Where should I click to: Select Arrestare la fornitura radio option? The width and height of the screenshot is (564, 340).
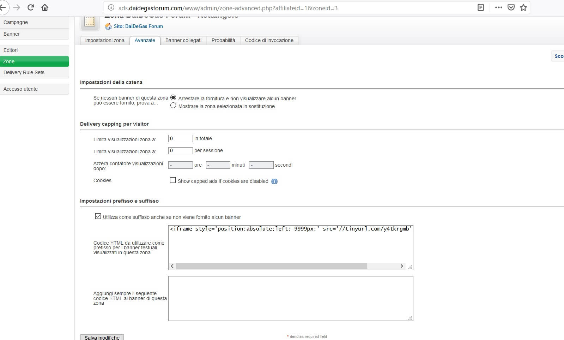(173, 98)
